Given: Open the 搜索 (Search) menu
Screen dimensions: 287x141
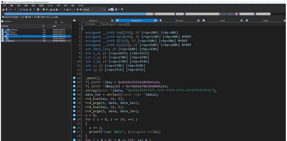Looking at the screenshot, I should 26,6.
